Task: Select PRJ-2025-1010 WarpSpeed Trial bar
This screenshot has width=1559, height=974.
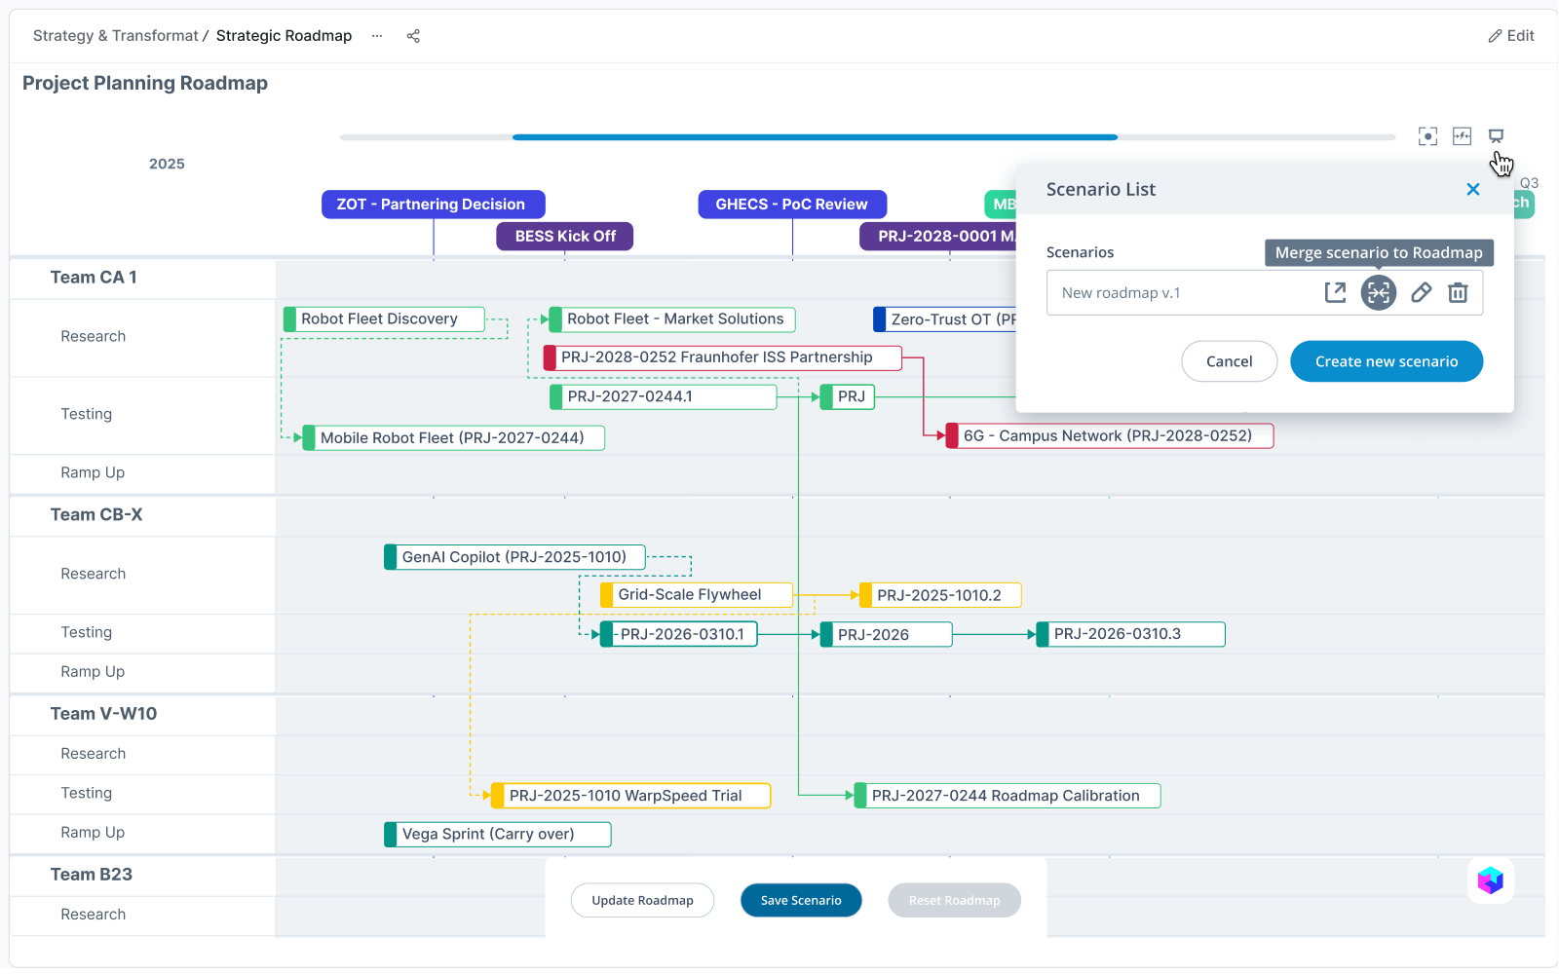Action: tap(631, 796)
